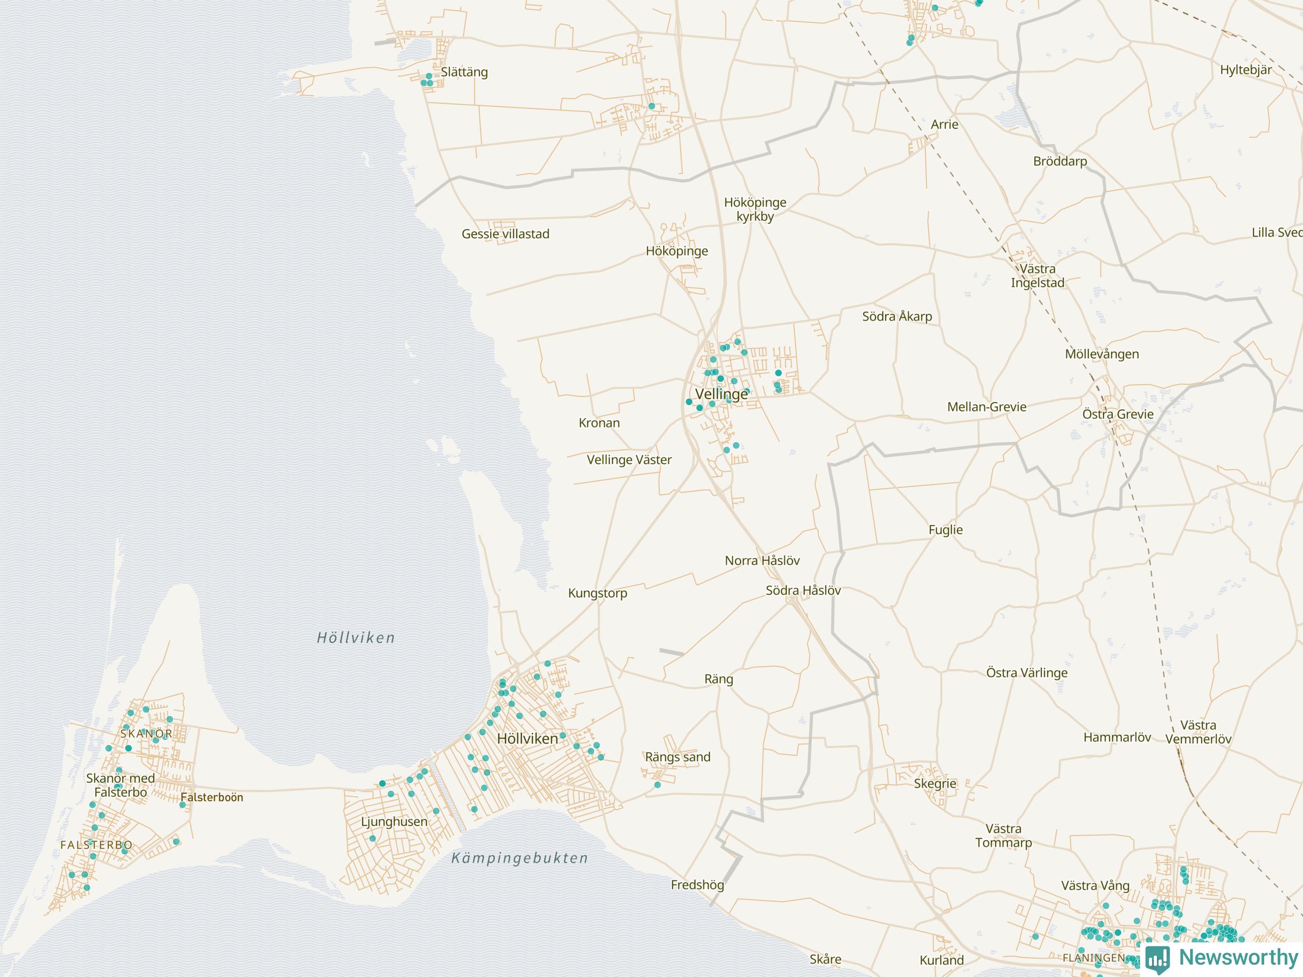
Task: Click the lone dot in Västra Vång
Action: point(1106,906)
